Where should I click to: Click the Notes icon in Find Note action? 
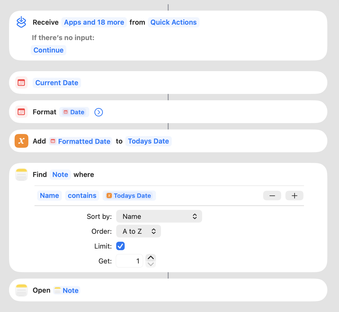21,175
